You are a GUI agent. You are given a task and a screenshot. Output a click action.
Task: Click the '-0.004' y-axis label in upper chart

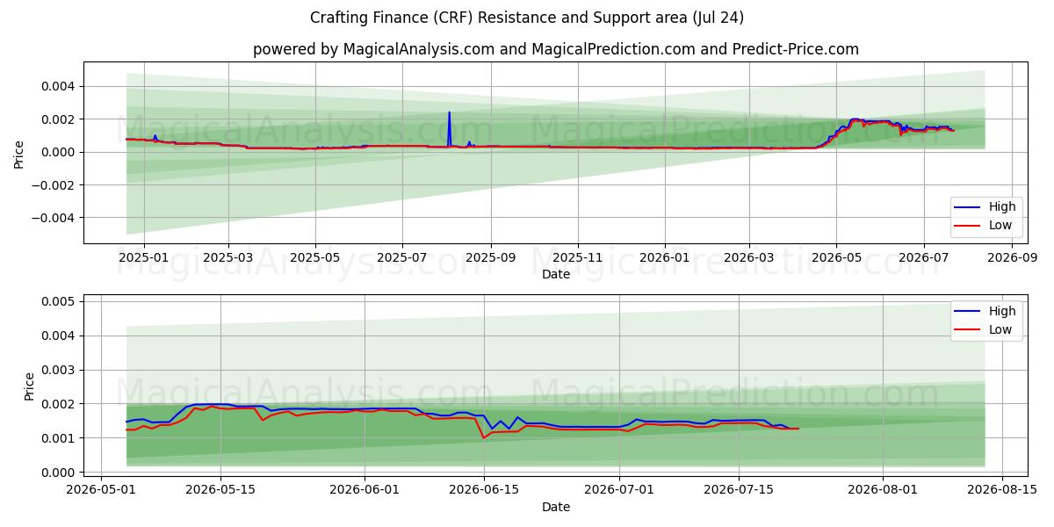(54, 218)
